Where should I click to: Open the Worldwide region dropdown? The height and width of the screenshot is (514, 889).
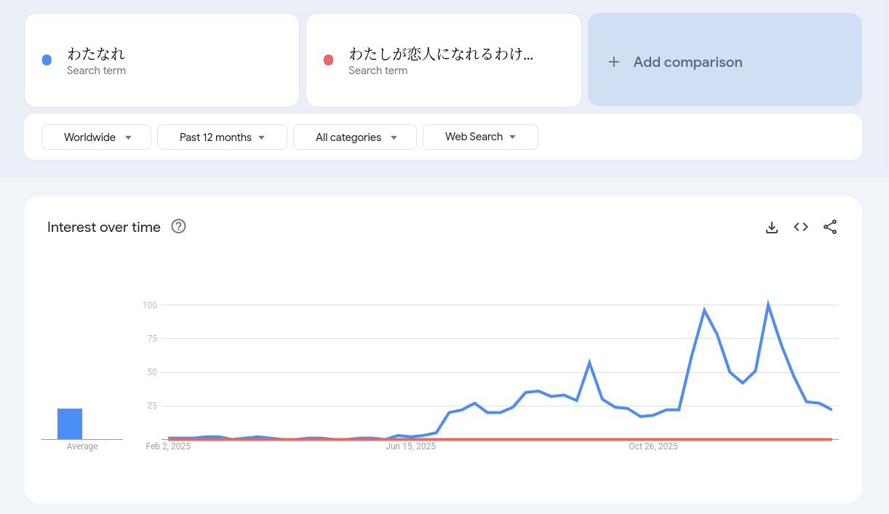96,137
